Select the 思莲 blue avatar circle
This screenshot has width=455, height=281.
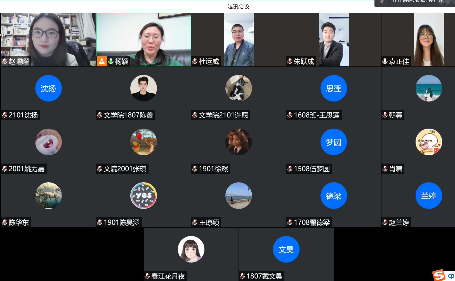(x=334, y=88)
